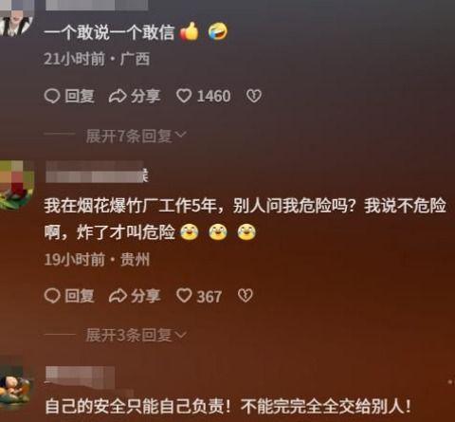Click reply bubble icon under 广西 comment
The width and height of the screenshot is (455, 422).
pyautogui.click(x=52, y=96)
